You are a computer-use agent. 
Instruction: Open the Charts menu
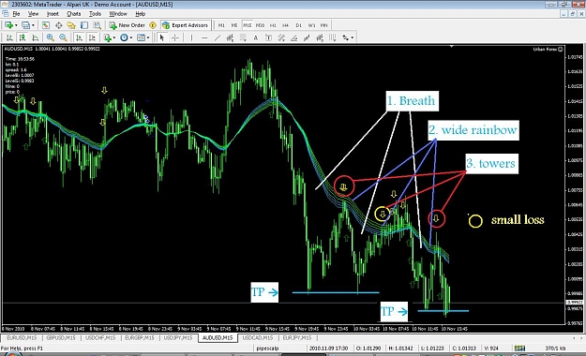click(x=74, y=14)
